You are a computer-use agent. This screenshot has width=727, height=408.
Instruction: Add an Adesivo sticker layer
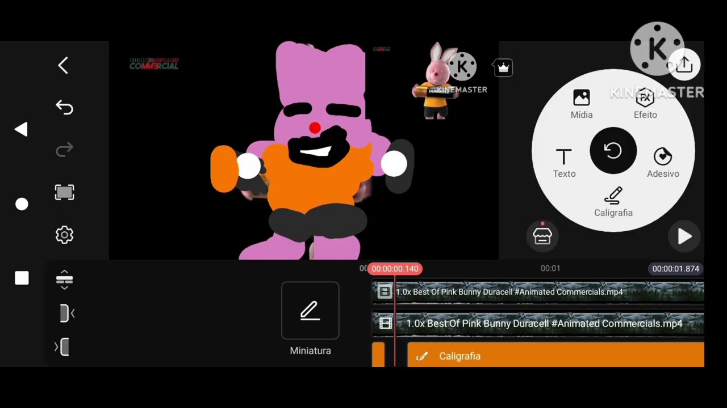[x=663, y=163]
